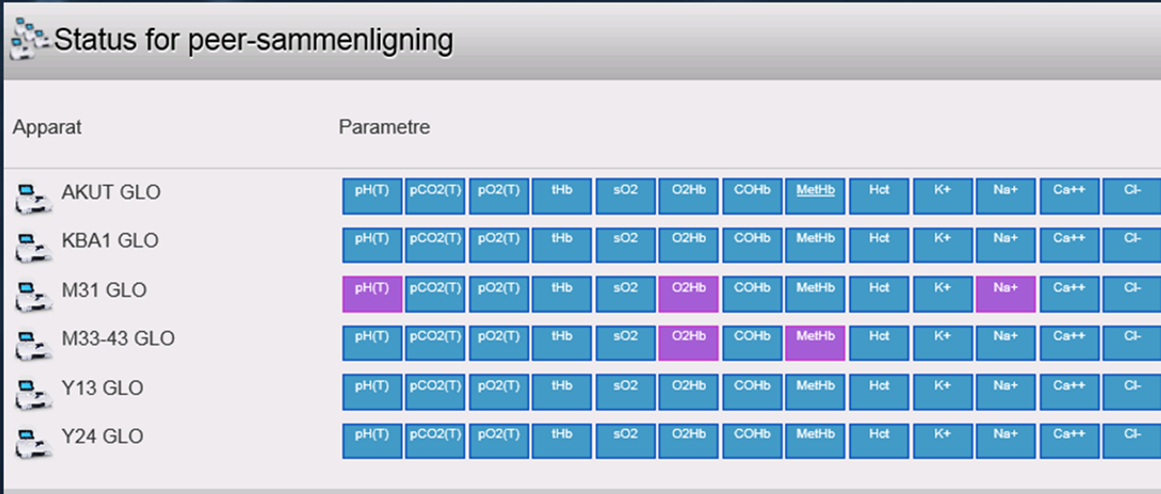Click the KBA1 GLO analyzer icon
Image resolution: width=1161 pixels, height=494 pixels.
point(33,246)
